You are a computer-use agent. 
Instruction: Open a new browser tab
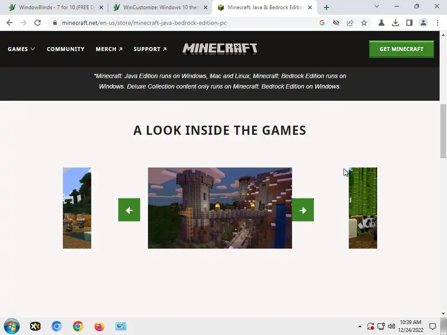pos(327,7)
